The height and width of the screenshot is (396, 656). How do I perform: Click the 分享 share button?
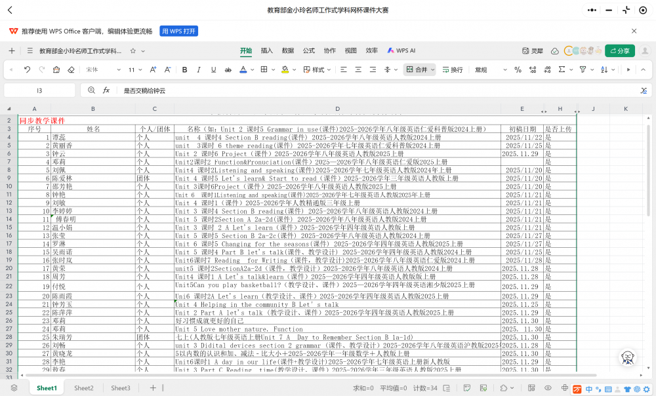pos(619,50)
